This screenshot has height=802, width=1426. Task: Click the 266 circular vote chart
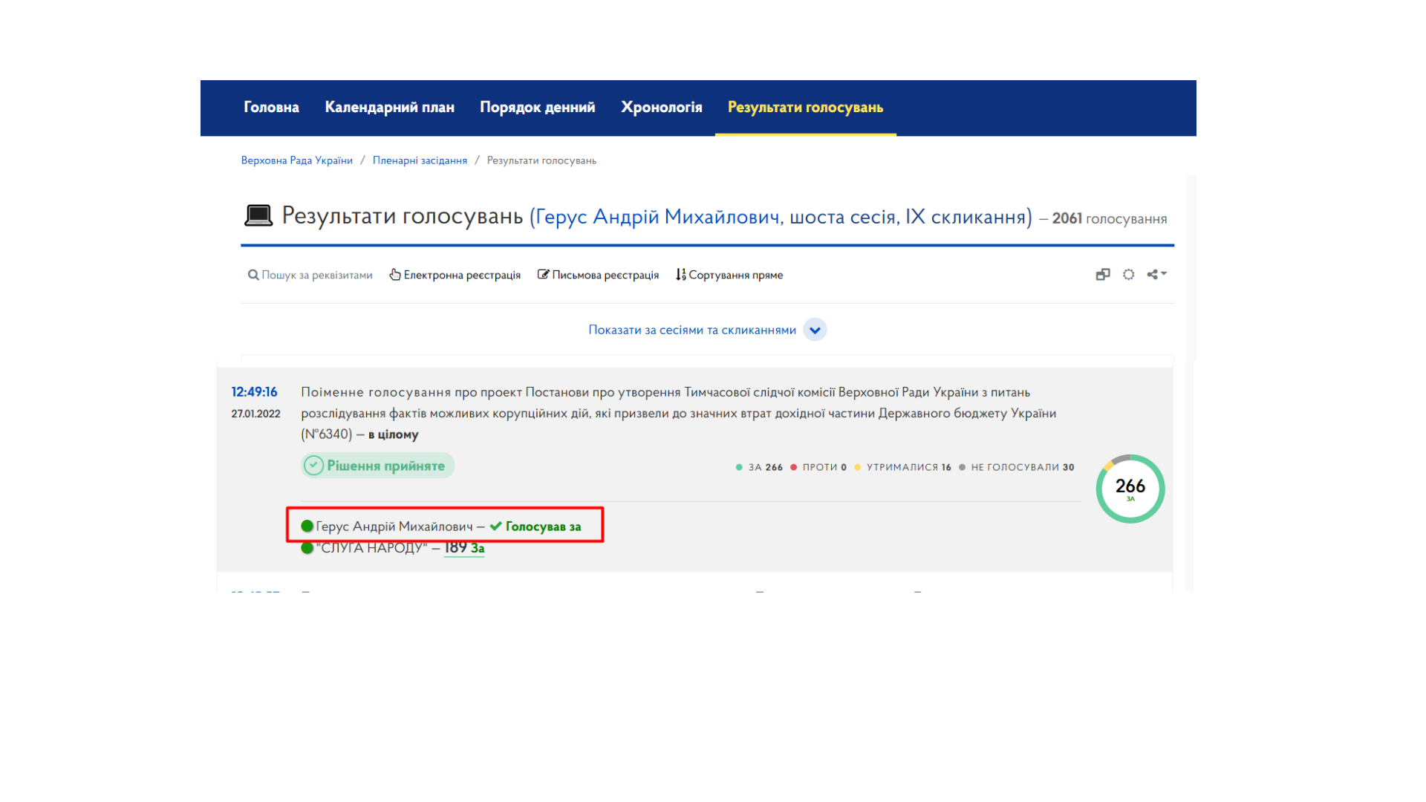[1130, 489]
